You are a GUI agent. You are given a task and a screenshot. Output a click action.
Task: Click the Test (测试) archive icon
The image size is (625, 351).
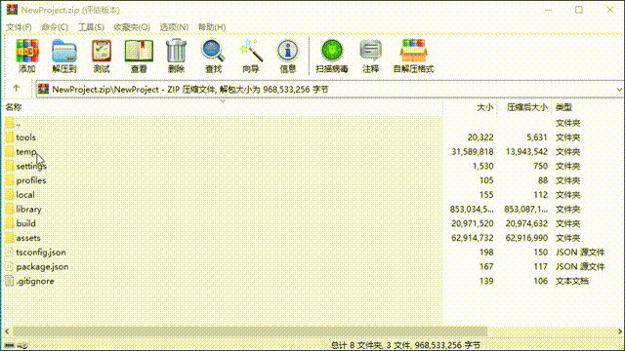click(102, 51)
